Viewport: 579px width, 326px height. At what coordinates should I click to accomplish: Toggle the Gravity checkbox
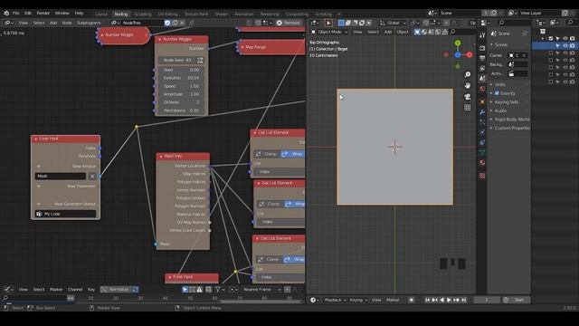(497, 93)
